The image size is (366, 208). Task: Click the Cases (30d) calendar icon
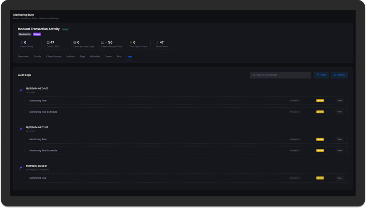pyautogui.click(x=48, y=42)
